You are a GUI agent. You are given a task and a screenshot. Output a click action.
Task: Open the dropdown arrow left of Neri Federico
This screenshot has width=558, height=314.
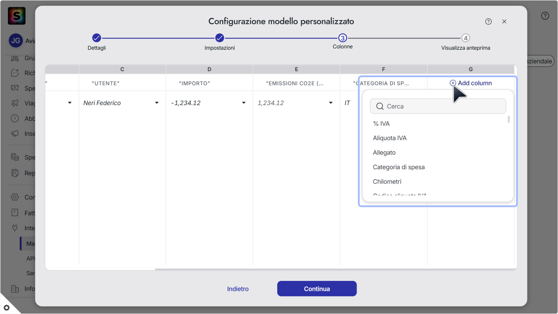pos(70,103)
